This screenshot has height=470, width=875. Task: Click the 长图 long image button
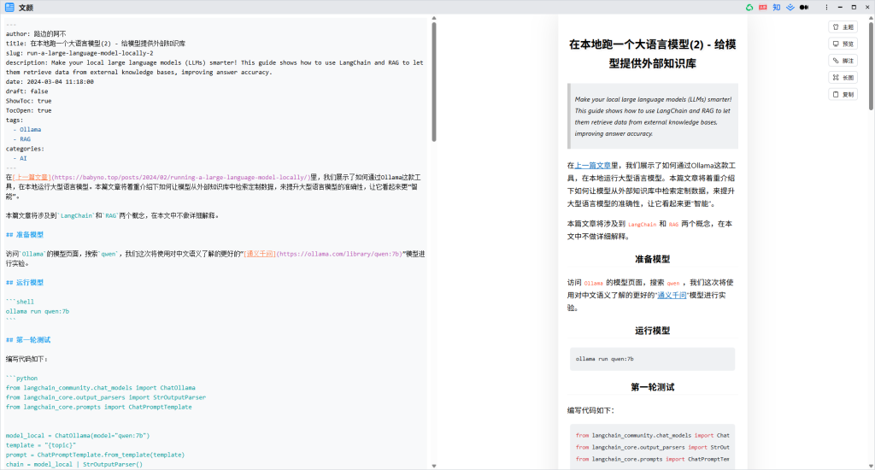[843, 78]
